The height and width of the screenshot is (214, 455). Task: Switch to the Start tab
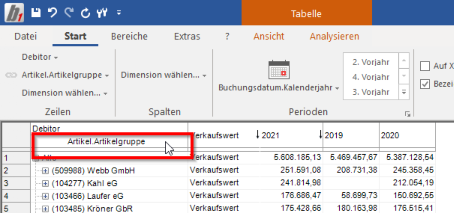(x=75, y=36)
